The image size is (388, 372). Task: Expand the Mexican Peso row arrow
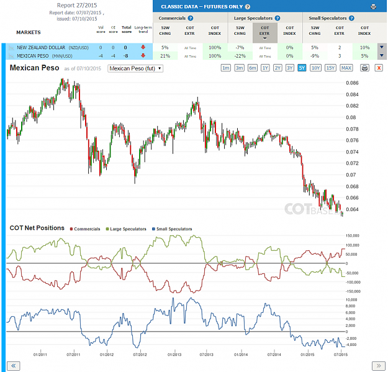coord(382,56)
